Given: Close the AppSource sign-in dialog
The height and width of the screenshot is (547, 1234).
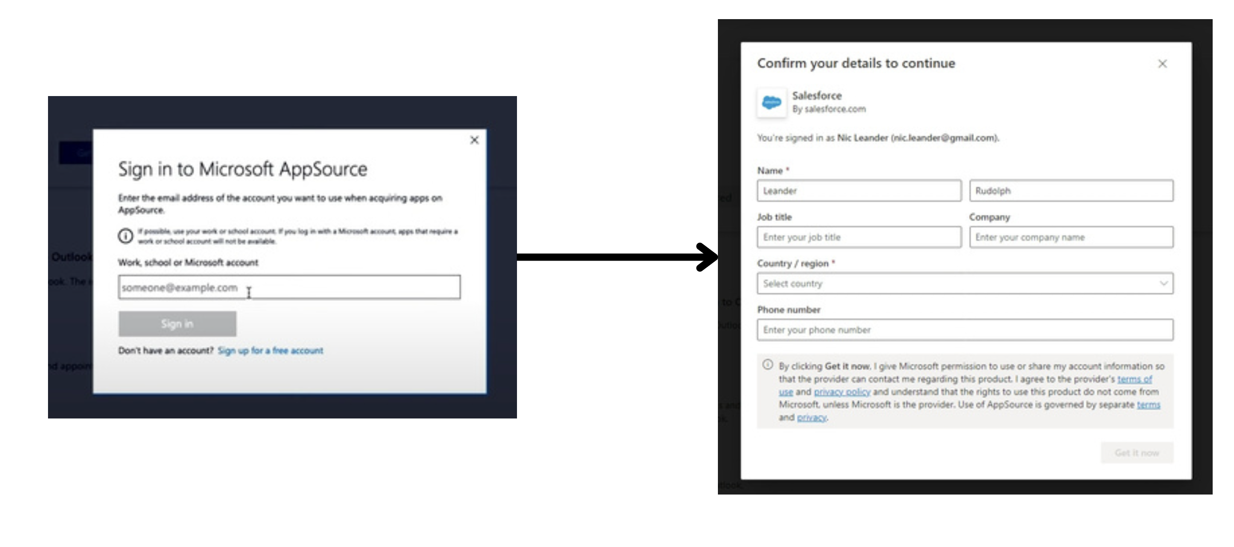Looking at the screenshot, I should coord(474,140).
